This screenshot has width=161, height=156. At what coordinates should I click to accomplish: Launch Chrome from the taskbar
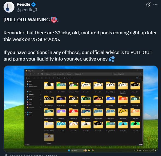click(x=93, y=150)
